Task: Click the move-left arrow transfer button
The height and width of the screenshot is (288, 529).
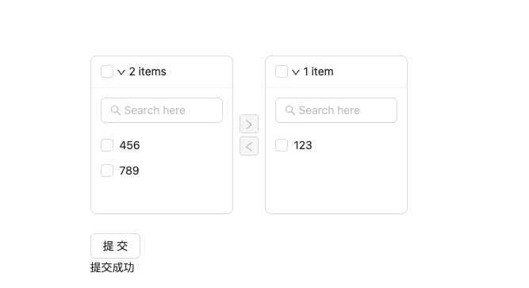Action: coord(249,146)
